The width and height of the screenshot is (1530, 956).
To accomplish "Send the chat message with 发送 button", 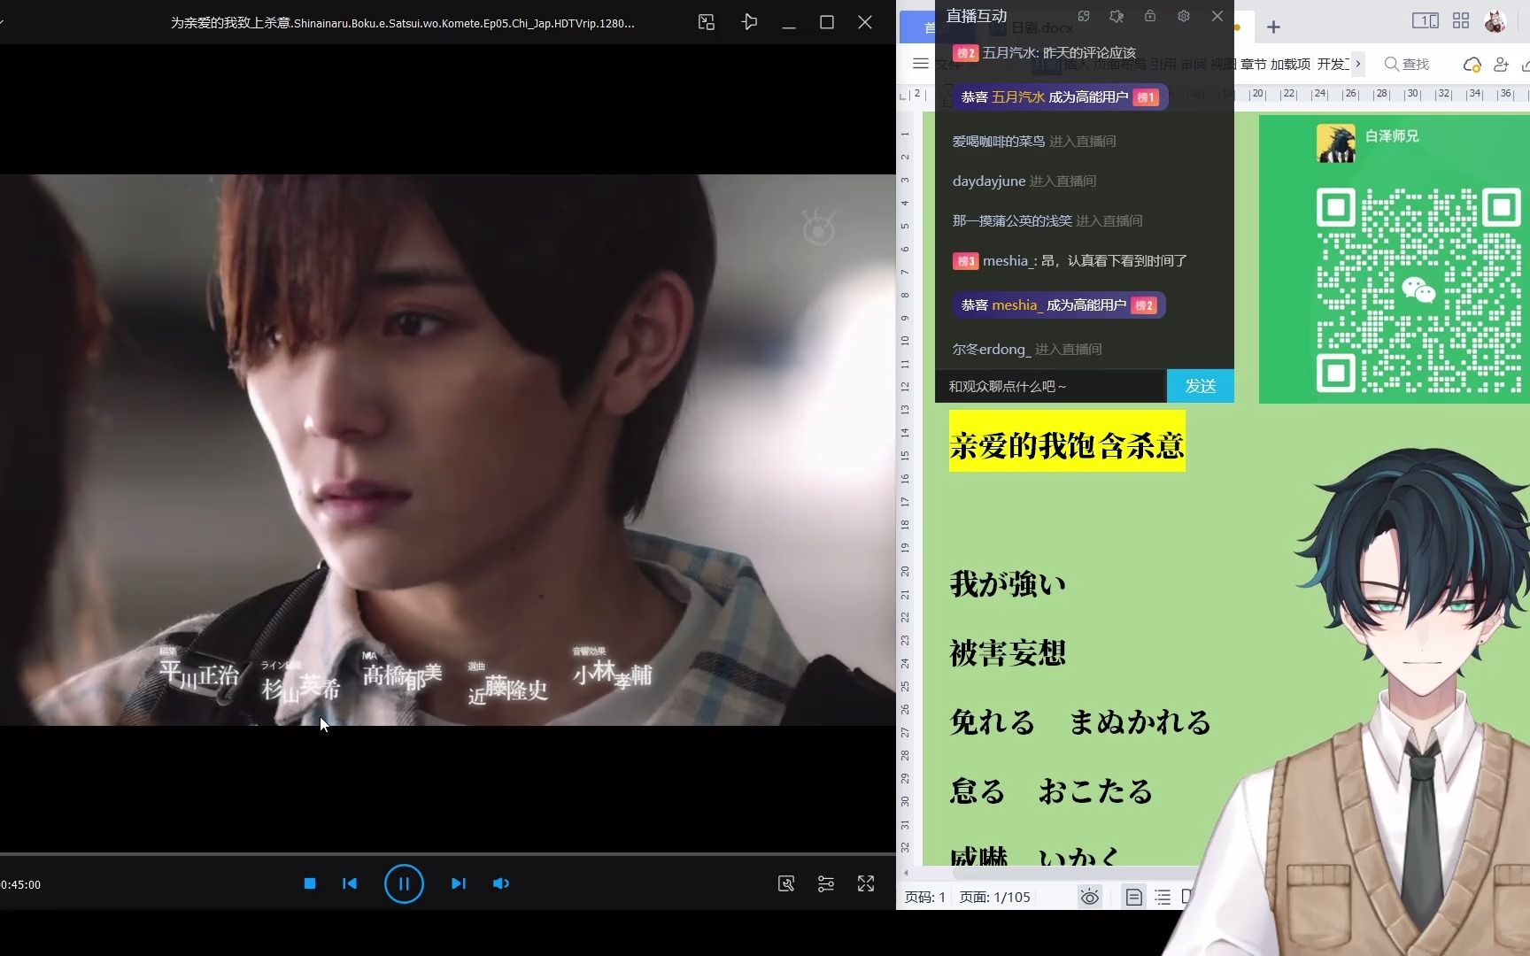I will coord(1201,386).
